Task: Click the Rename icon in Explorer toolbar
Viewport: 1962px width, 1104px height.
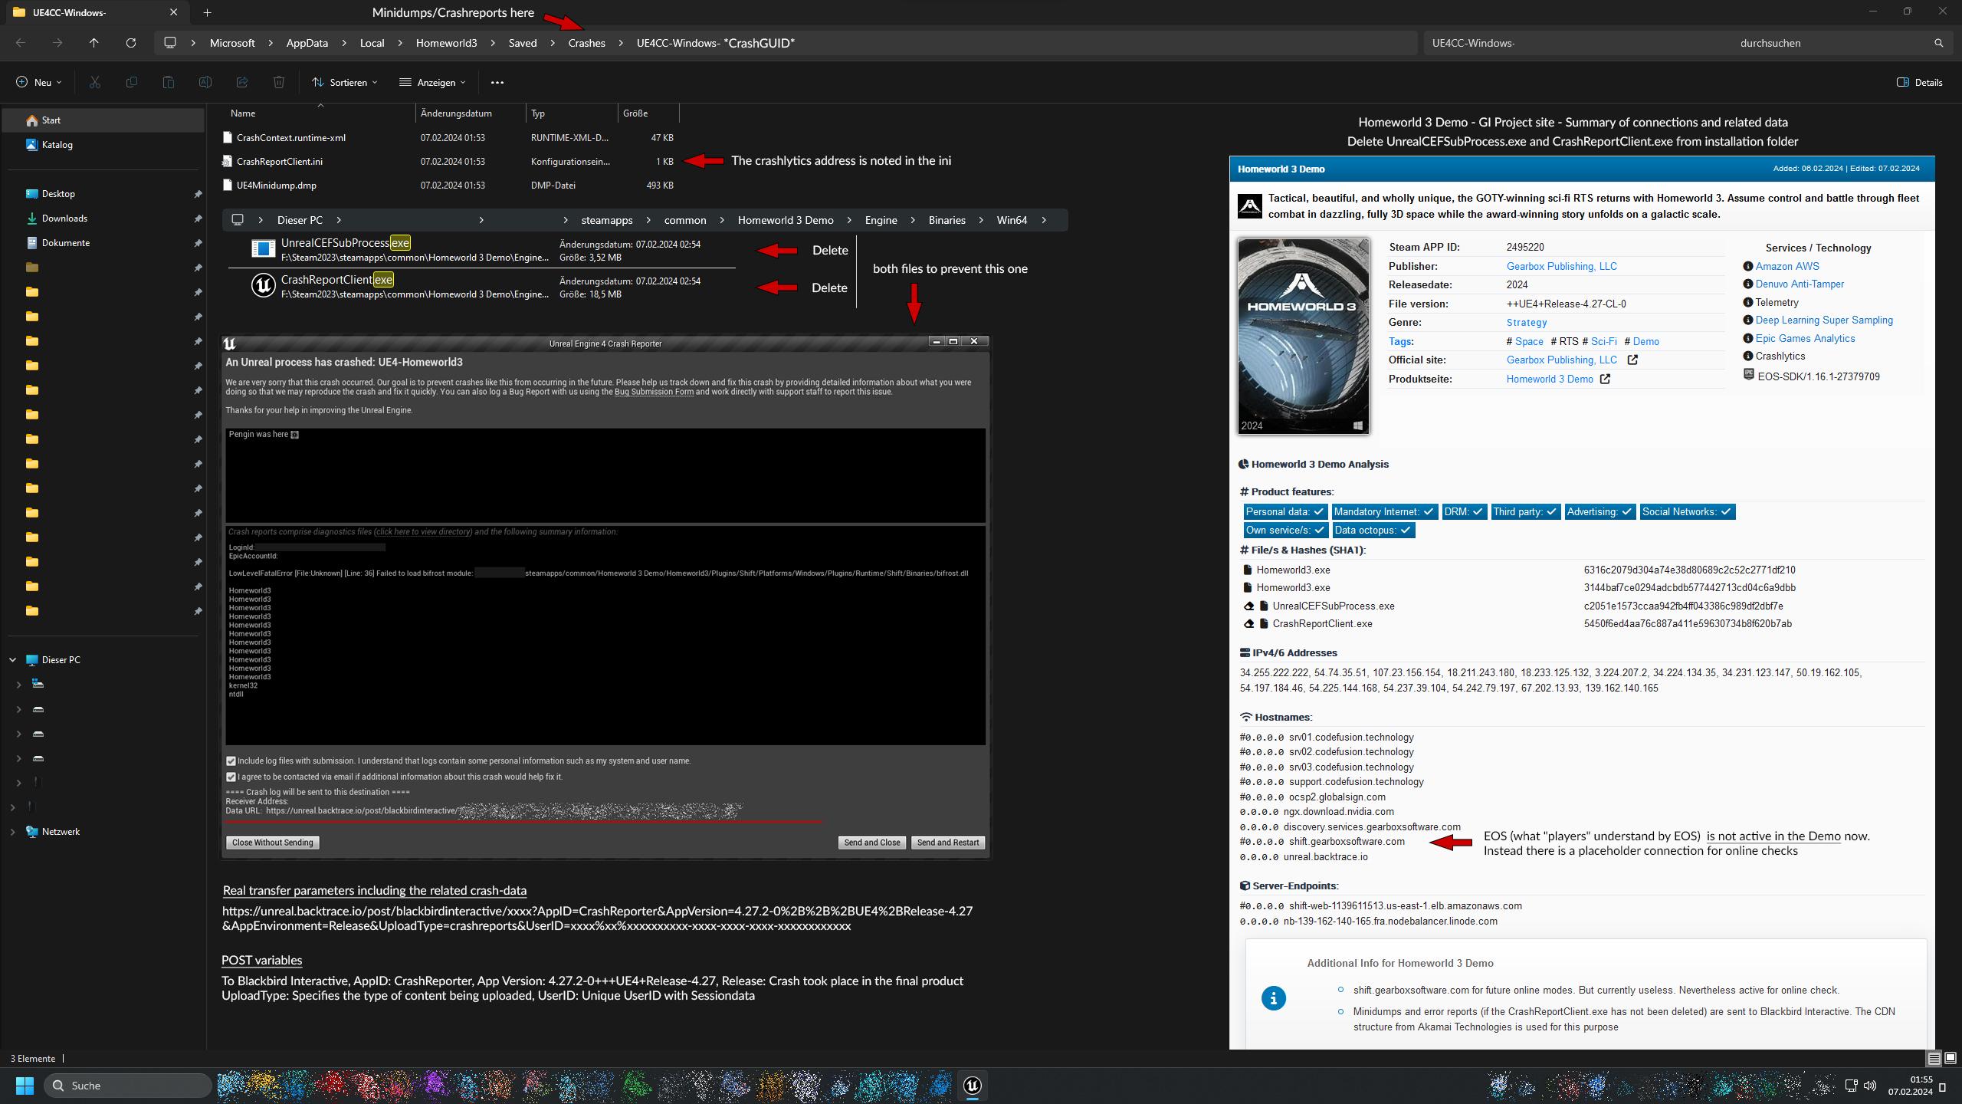Action: pos(205,82)
